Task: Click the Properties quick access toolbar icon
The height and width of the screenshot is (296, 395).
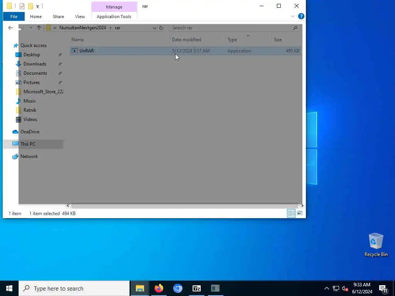Action: click(x=22, y=6)
